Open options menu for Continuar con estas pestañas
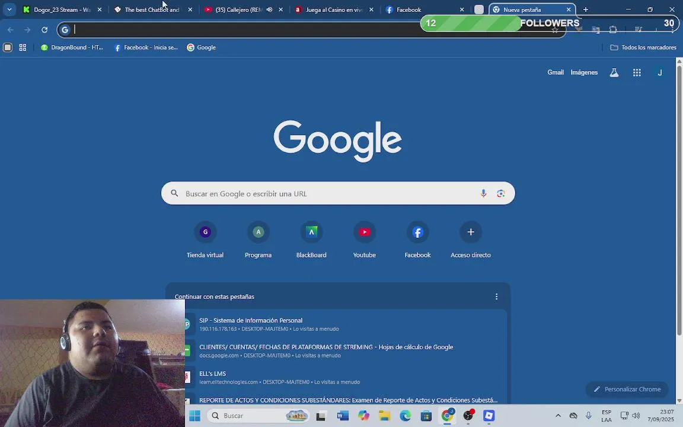 pos(496,297)
